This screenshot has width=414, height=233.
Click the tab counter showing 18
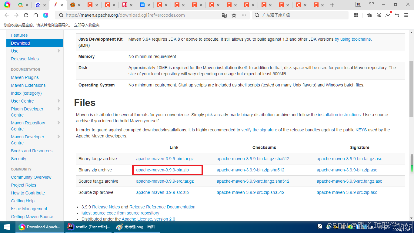358,4
